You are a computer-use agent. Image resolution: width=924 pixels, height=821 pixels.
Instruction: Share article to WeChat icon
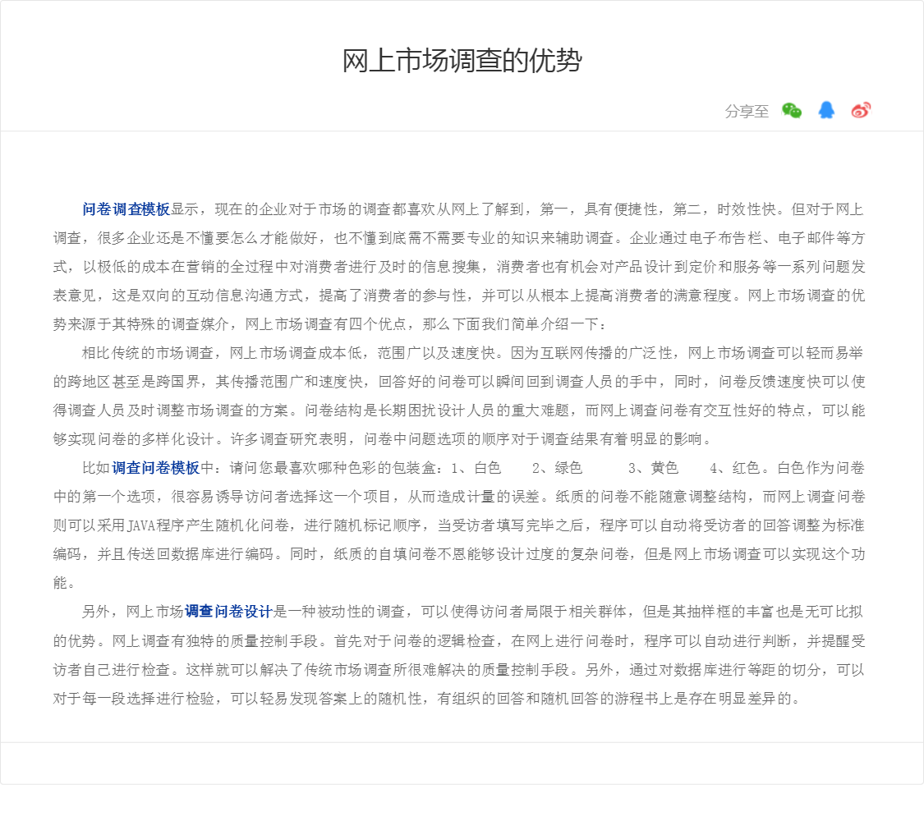pyautogui.click(x=792, y=110)
